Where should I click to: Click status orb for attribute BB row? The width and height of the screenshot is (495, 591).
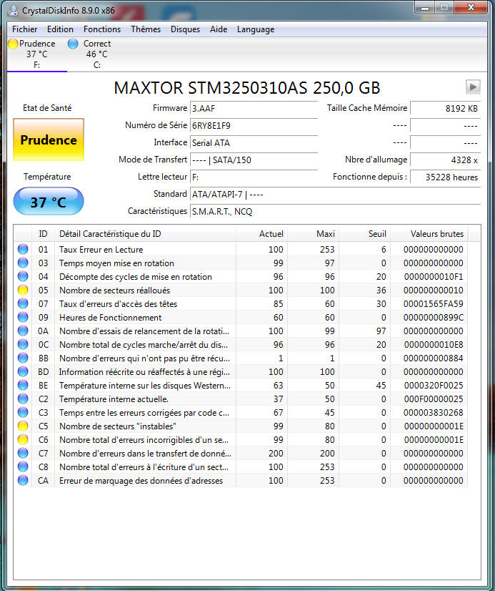[23, 358]
